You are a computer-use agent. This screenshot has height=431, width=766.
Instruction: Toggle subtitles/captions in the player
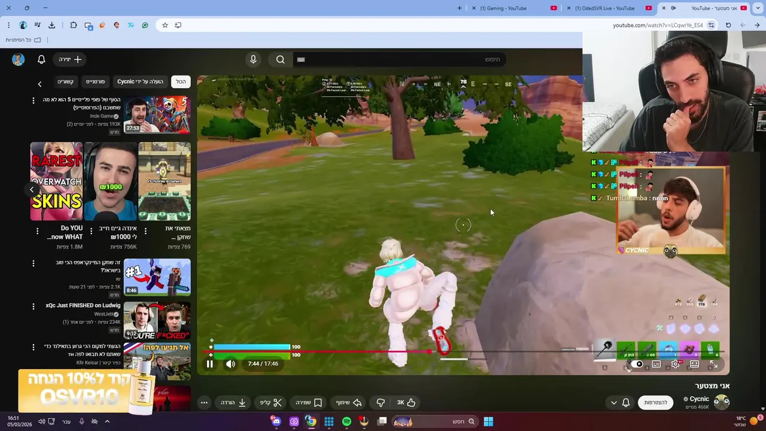(x=656, y=364)
